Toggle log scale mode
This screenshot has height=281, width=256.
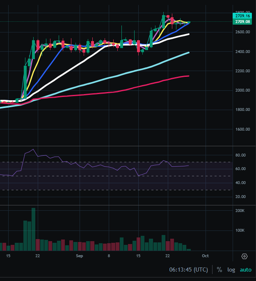coord(231,270)
